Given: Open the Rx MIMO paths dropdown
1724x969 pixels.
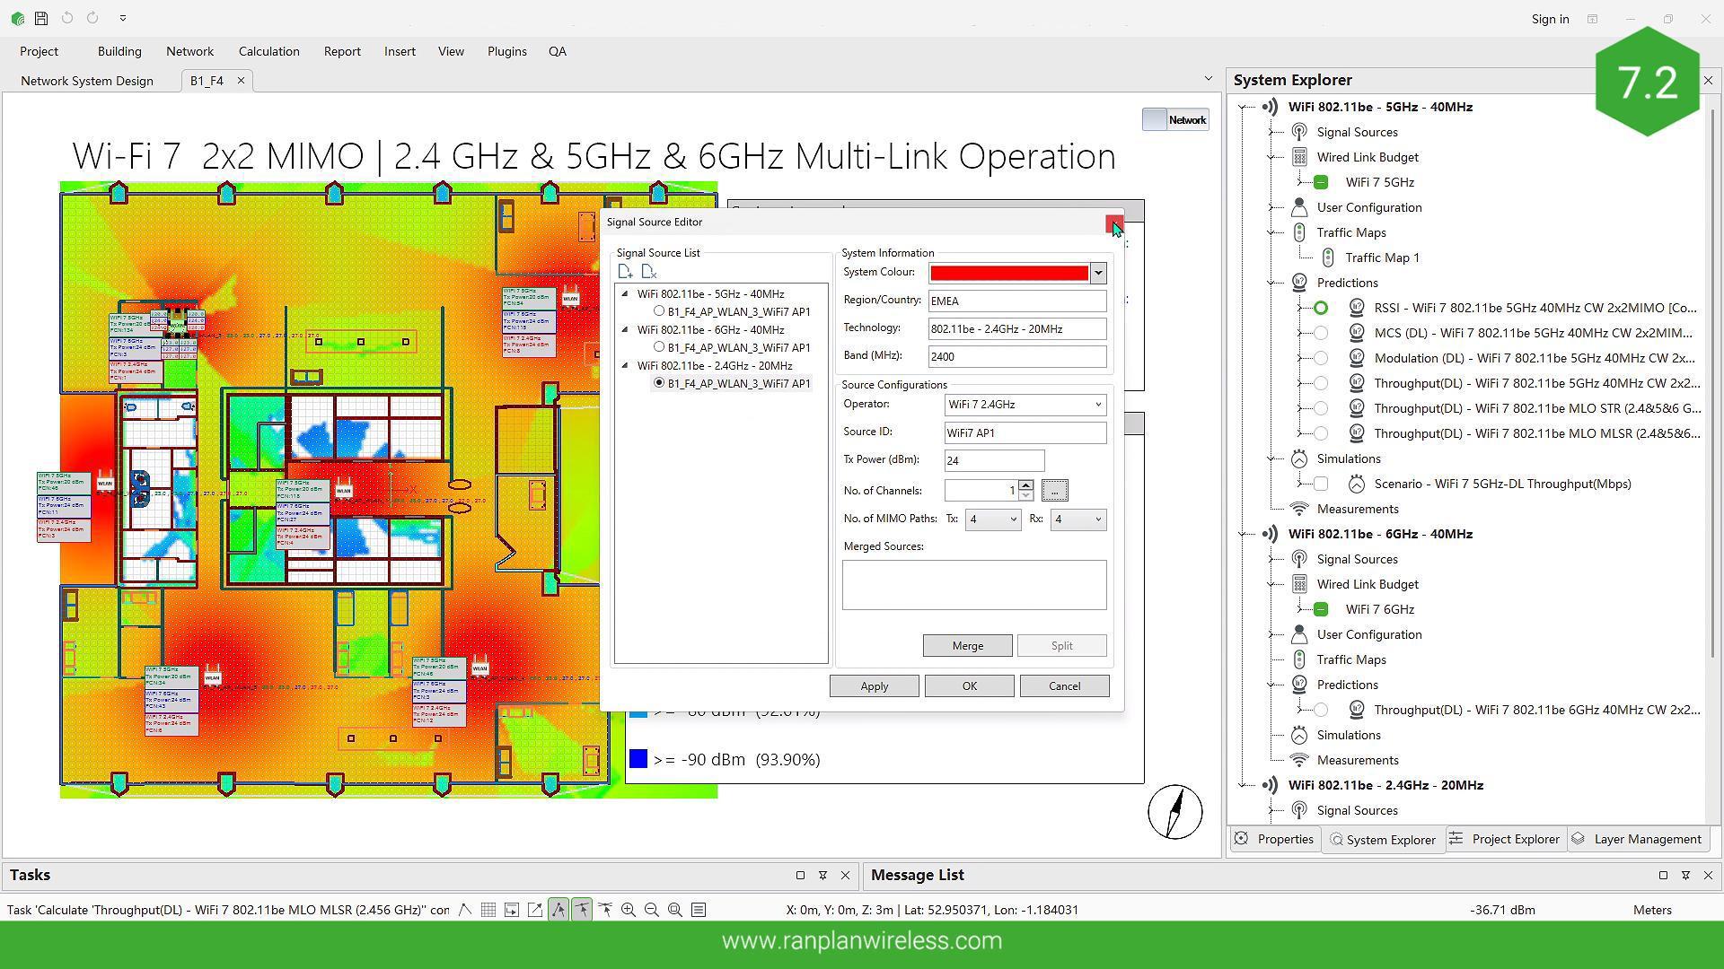Looking at the screenshot, I should click(x=1078, y=519).
